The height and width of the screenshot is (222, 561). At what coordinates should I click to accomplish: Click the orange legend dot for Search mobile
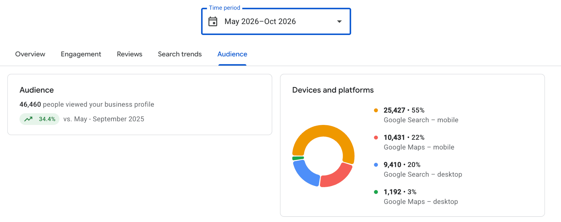point(376,110)
